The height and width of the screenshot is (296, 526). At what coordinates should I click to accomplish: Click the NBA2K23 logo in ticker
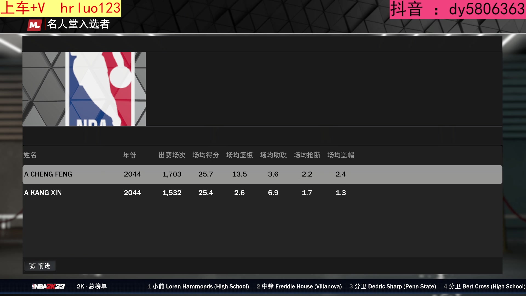(48, 286)
